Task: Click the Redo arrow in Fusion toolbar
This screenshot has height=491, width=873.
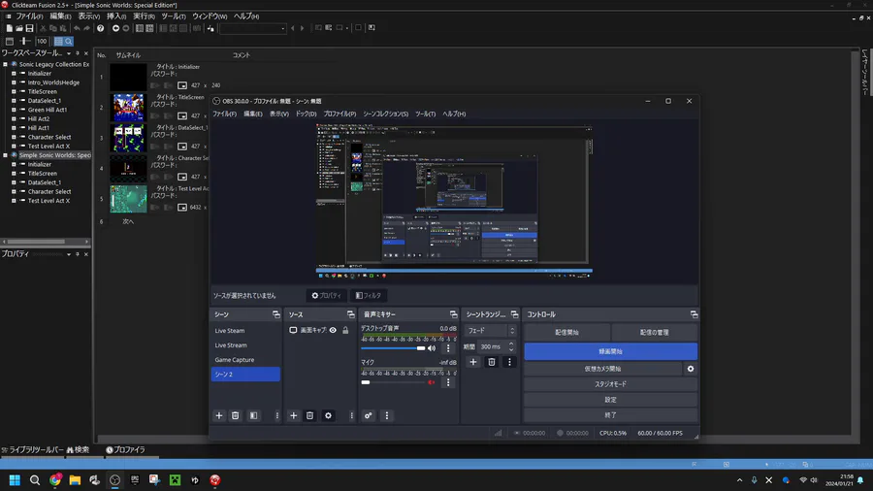Action: pos(86,28)
